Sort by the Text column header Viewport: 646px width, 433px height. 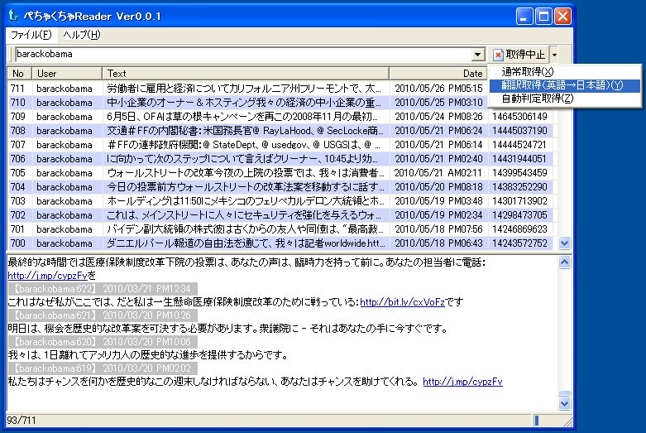point(246,74)
